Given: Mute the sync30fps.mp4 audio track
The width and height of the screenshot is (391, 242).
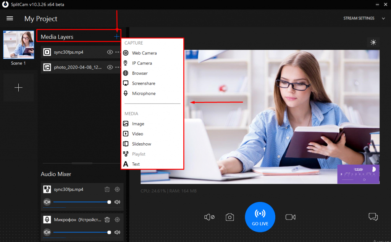Looking at the screenshot, I should pos(47,202).
